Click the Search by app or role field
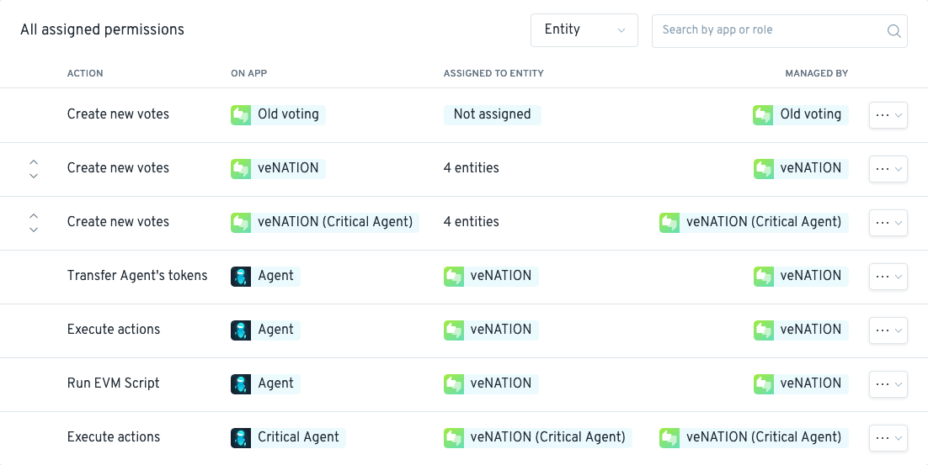928x465 pixels. [780, 31]
